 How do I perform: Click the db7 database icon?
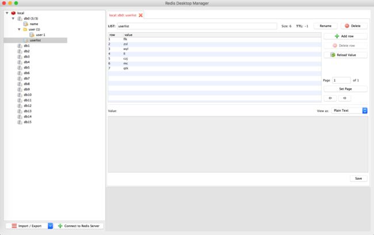(x=20, y=78)
